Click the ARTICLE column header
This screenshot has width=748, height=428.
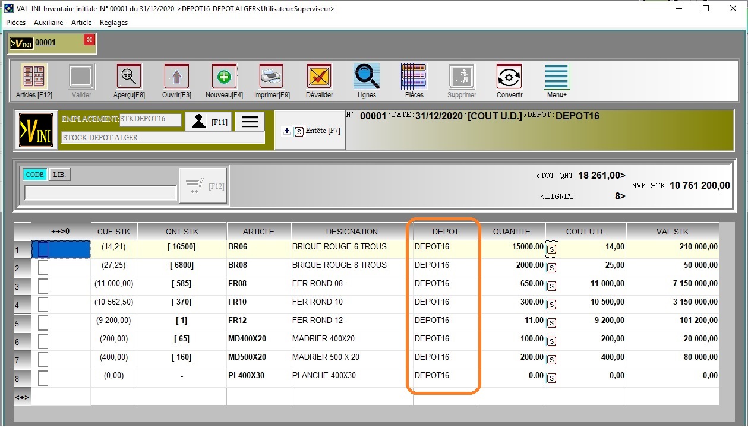pyautogui.click(x=259, y=232)
